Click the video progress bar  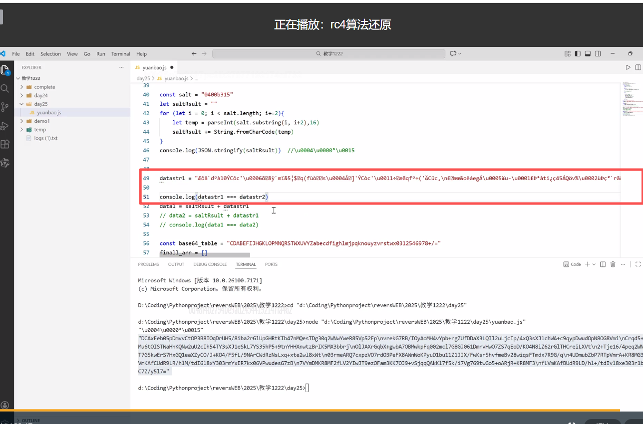click(310, 411)
